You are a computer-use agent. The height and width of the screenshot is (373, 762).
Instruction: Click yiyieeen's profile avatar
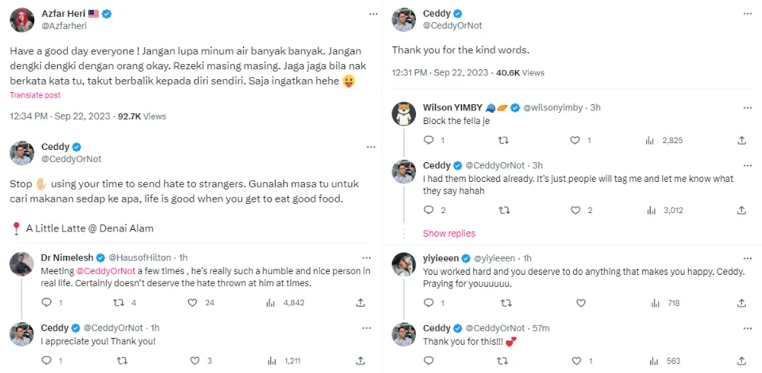click(403, 264)
